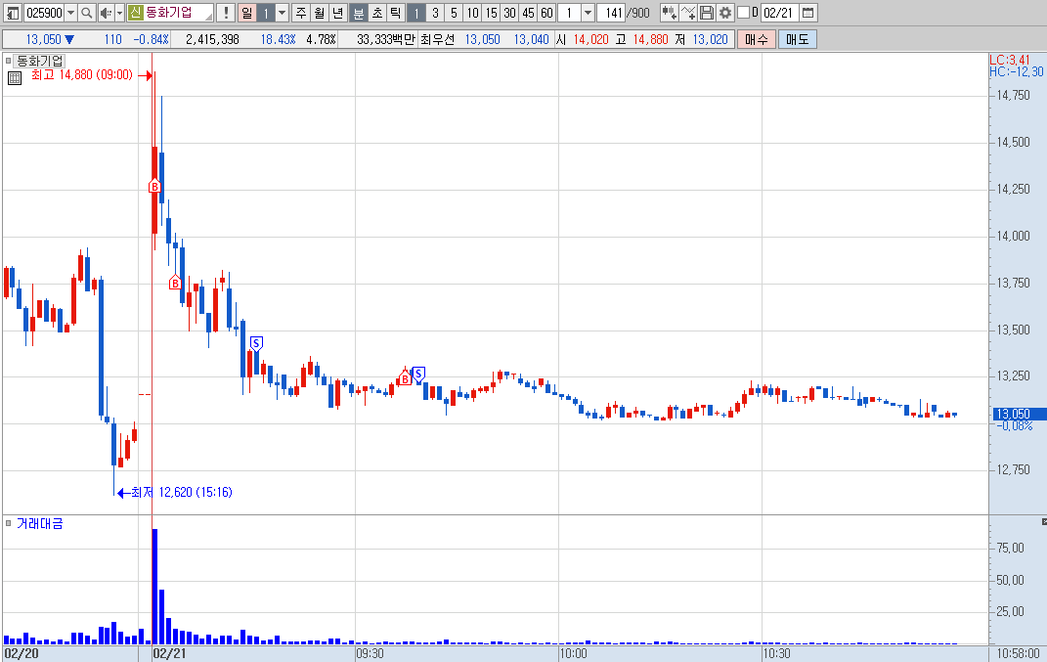The image size is (1047, 662).
Task: Click the data table grid icon
Action: pyautogui.click(x=15, y=78)
